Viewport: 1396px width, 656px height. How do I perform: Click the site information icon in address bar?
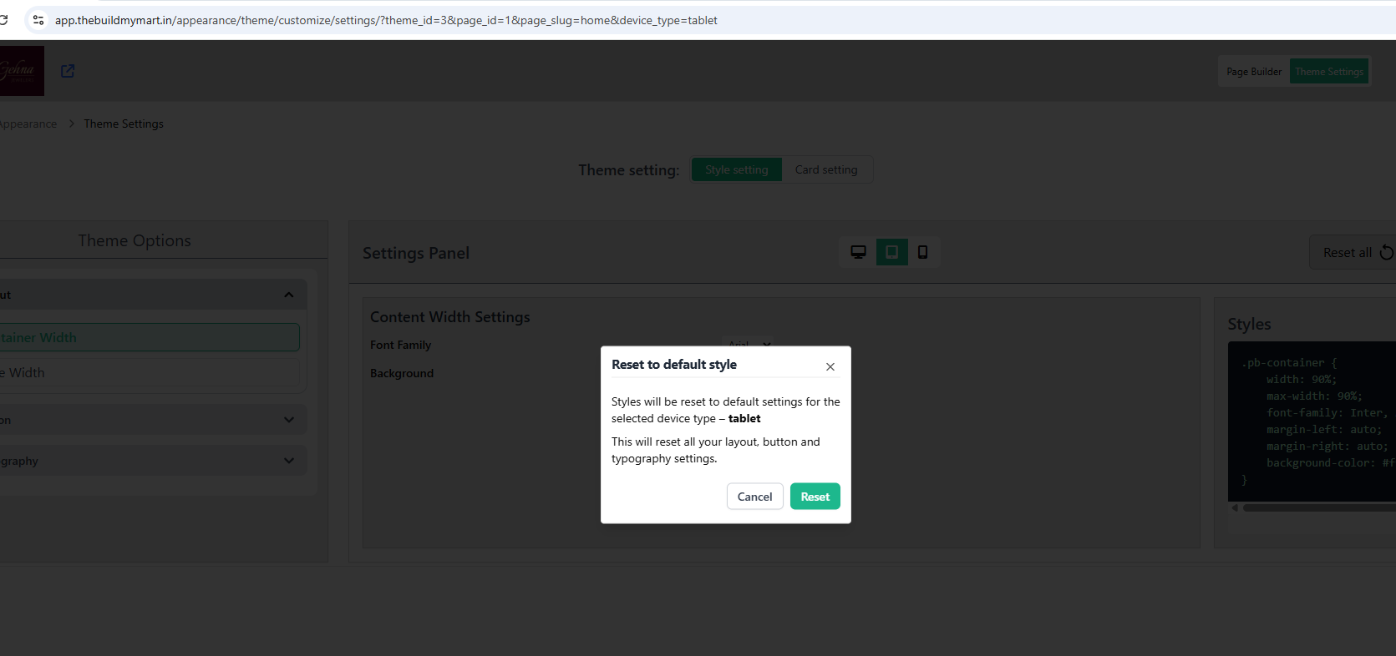[38, 20]
